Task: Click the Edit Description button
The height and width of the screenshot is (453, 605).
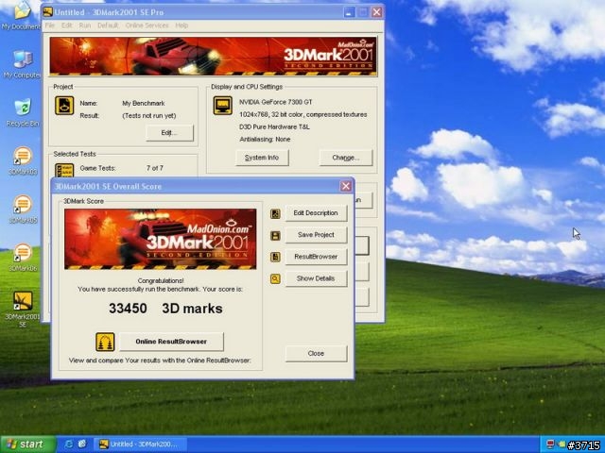Action: pyautogui.click(x=316, y=213)
